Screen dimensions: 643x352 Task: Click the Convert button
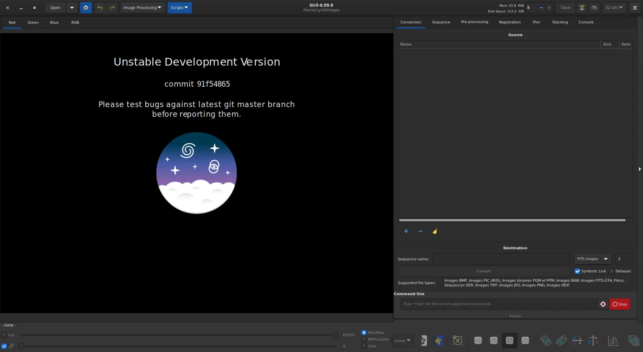(x=484, y=271)
